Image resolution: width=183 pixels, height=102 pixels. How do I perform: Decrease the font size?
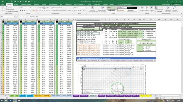pyautogui.click(x=37, y=8)
